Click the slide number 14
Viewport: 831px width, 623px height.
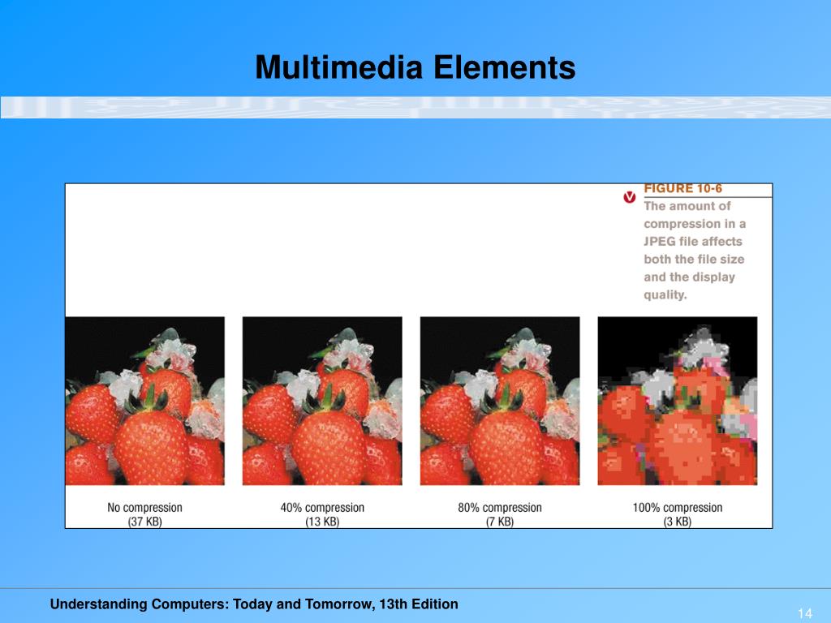tap(804, 613)
